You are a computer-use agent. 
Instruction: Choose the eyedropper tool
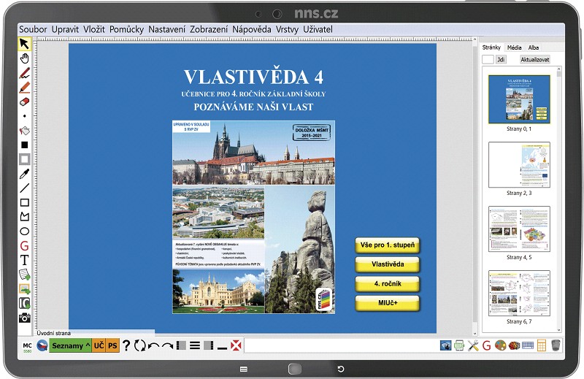click(24, 174)
